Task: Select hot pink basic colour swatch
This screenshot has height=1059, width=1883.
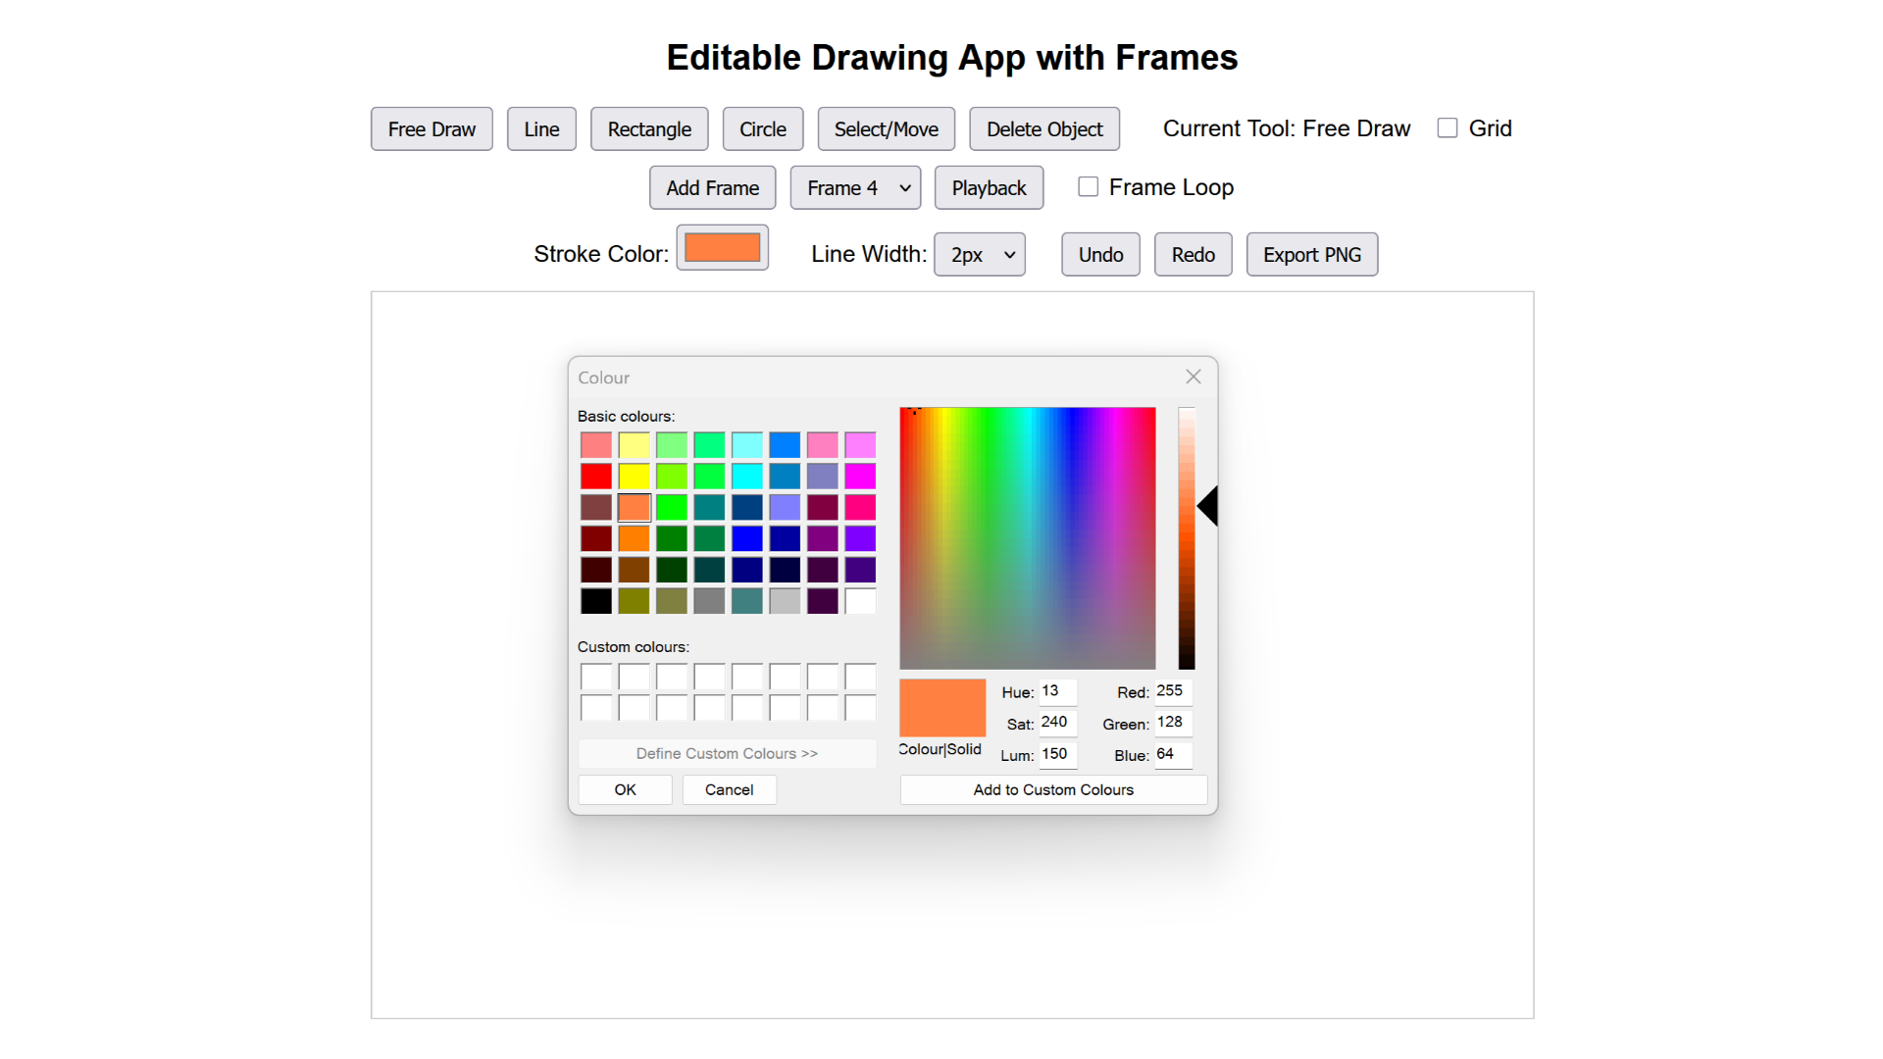Action: click(x=860, y=508)
